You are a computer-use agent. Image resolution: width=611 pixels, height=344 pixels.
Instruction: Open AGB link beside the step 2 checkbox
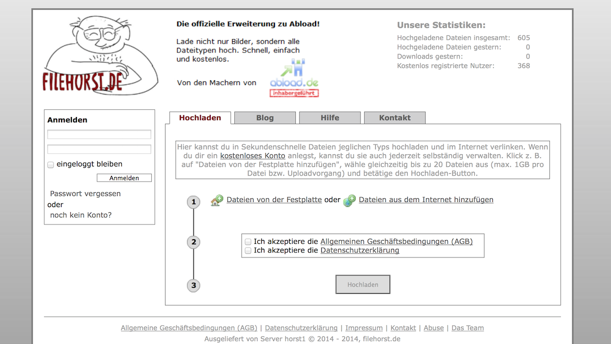click(397, 242)
